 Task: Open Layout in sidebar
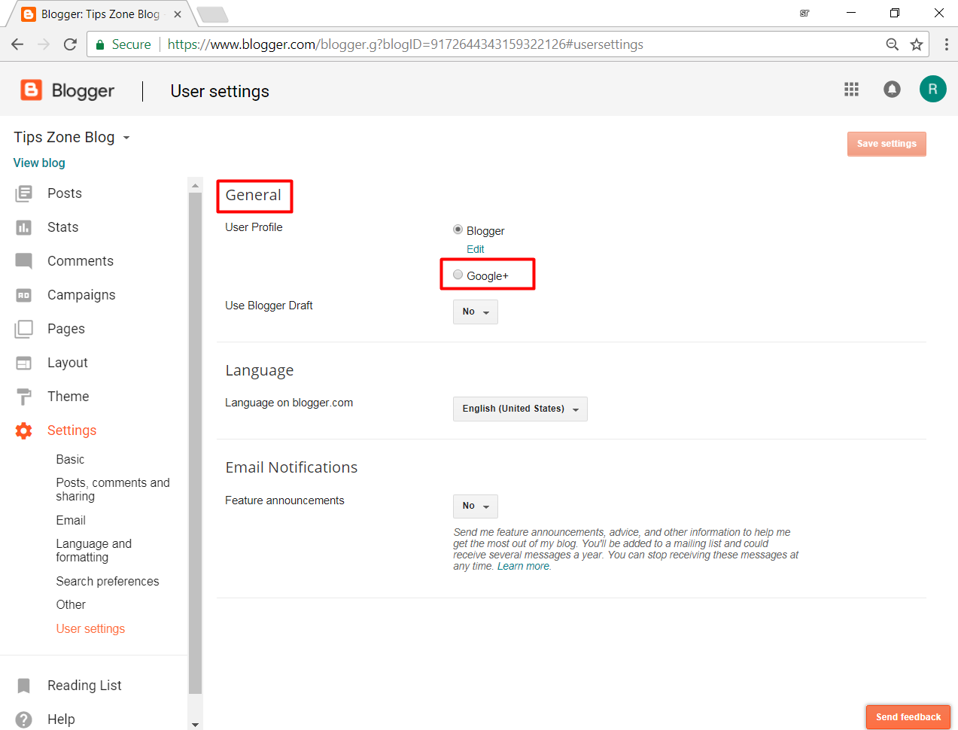point(68,363)
